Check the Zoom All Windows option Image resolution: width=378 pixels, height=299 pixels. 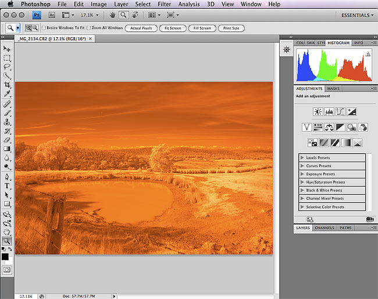click(88, 28)
